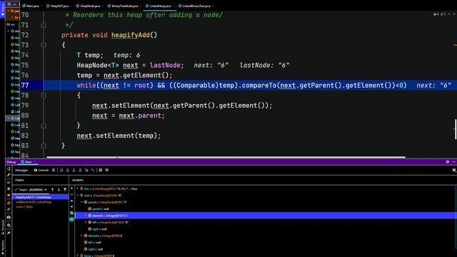The image size is (457, 257).
Task: Click the frames filter funnel icon
Action: coord(65,190)
